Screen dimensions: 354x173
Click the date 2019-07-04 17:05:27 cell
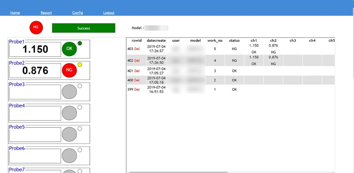point(156,71)
